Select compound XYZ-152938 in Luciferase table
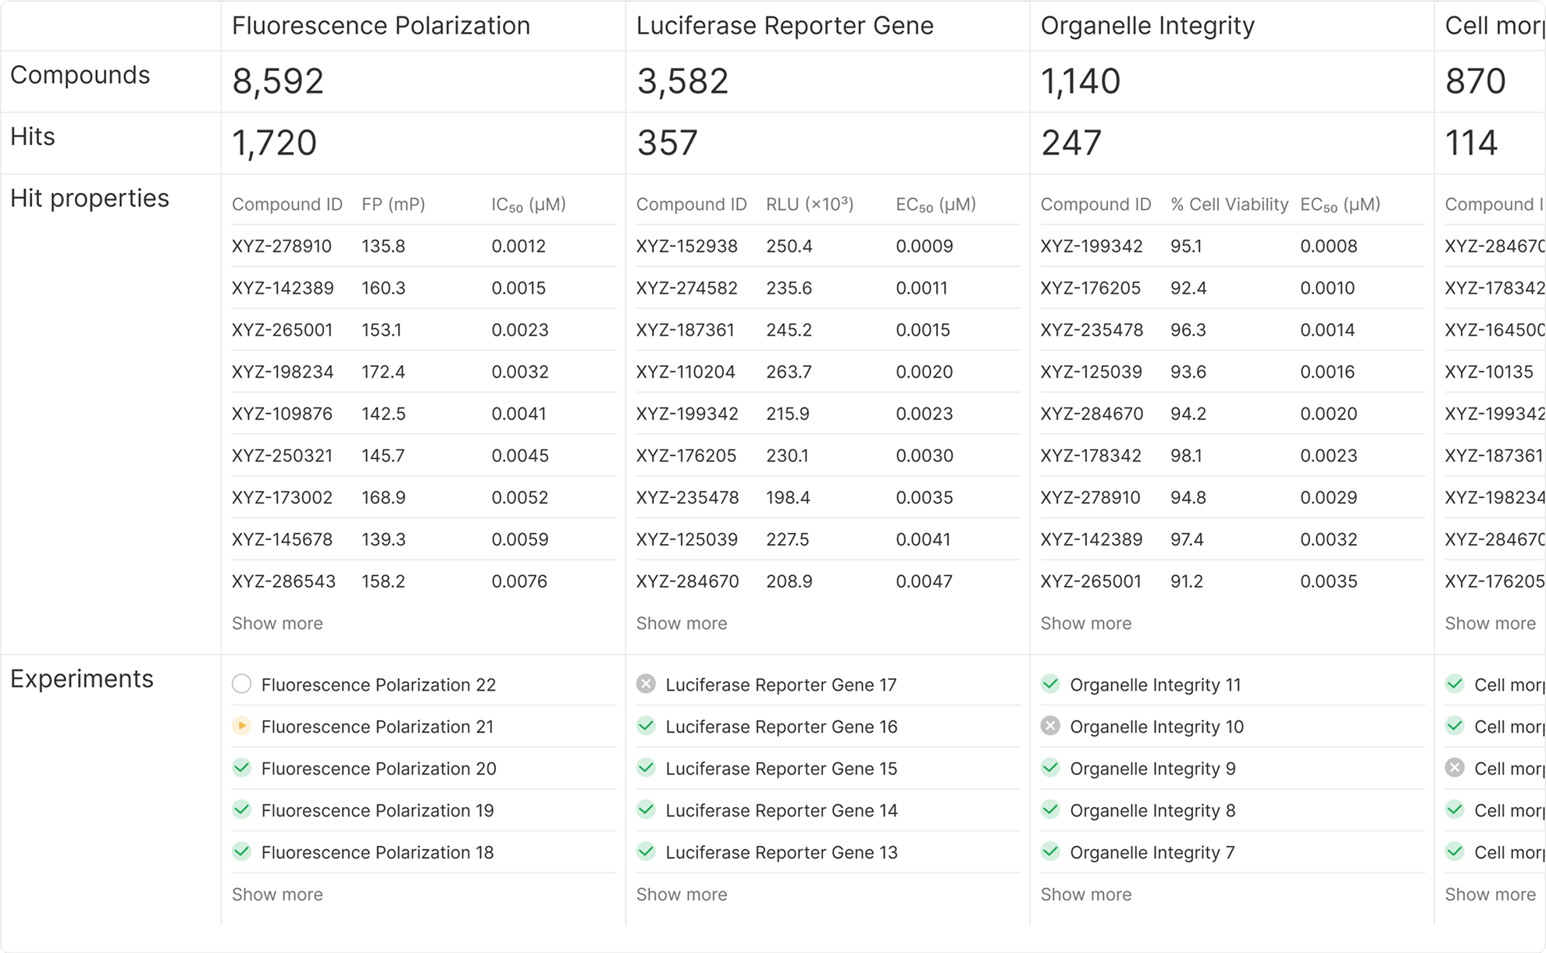The width and height of the screenshot is (1546, 953). (x=687, y=246)
